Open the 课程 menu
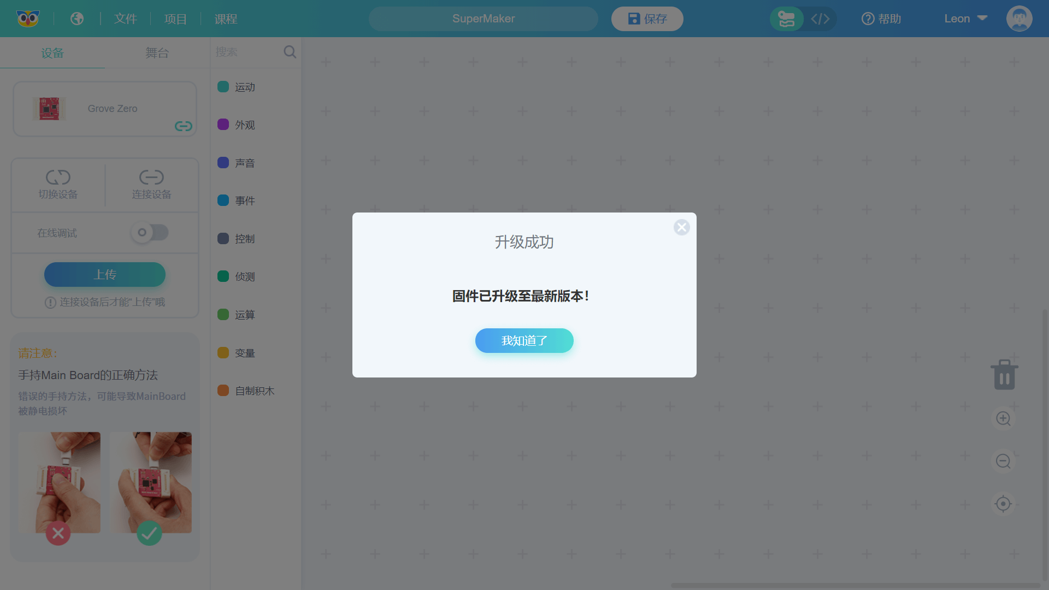 [226, 19]
